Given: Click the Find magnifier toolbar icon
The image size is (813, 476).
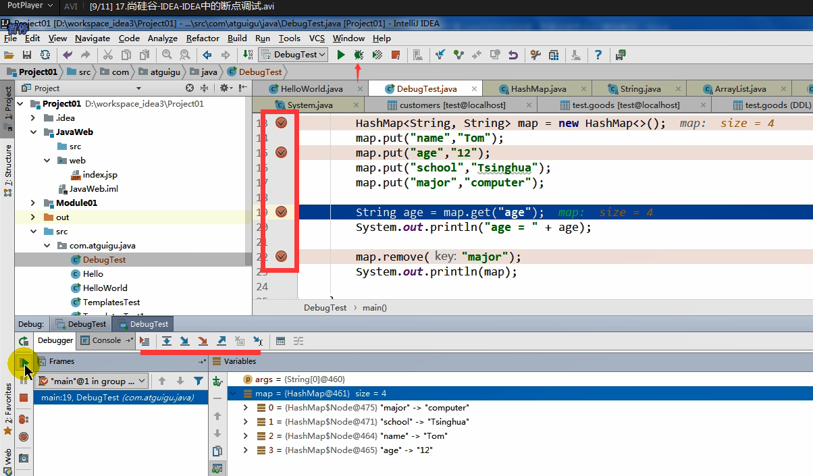Looking at the screenshot, I should 166,55.
